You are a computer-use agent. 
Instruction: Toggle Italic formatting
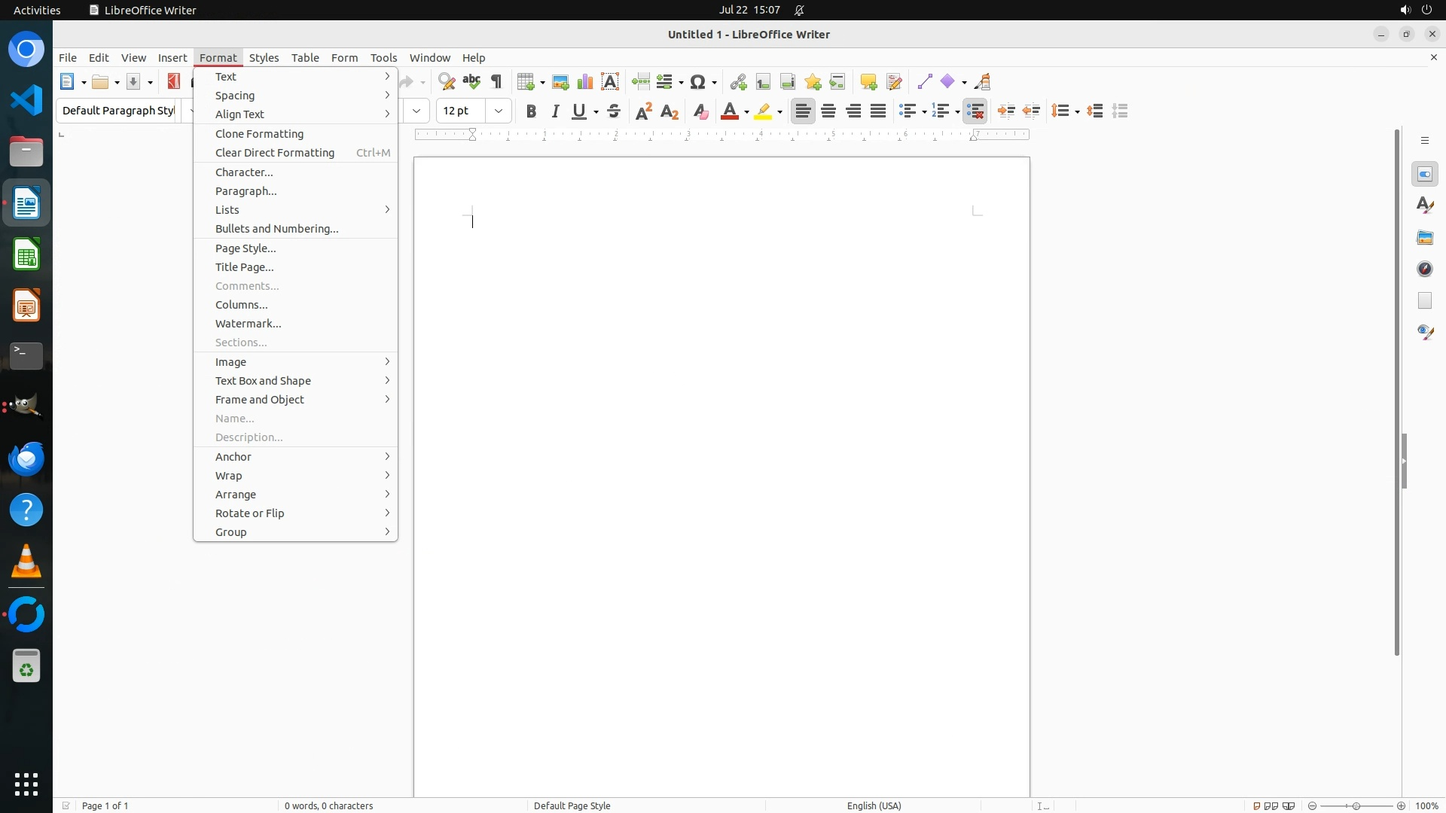click(556, 111)
